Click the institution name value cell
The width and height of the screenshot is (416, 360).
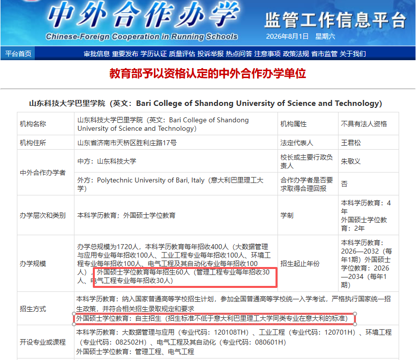(176, 124)
